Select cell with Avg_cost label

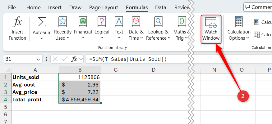[35, 85]
